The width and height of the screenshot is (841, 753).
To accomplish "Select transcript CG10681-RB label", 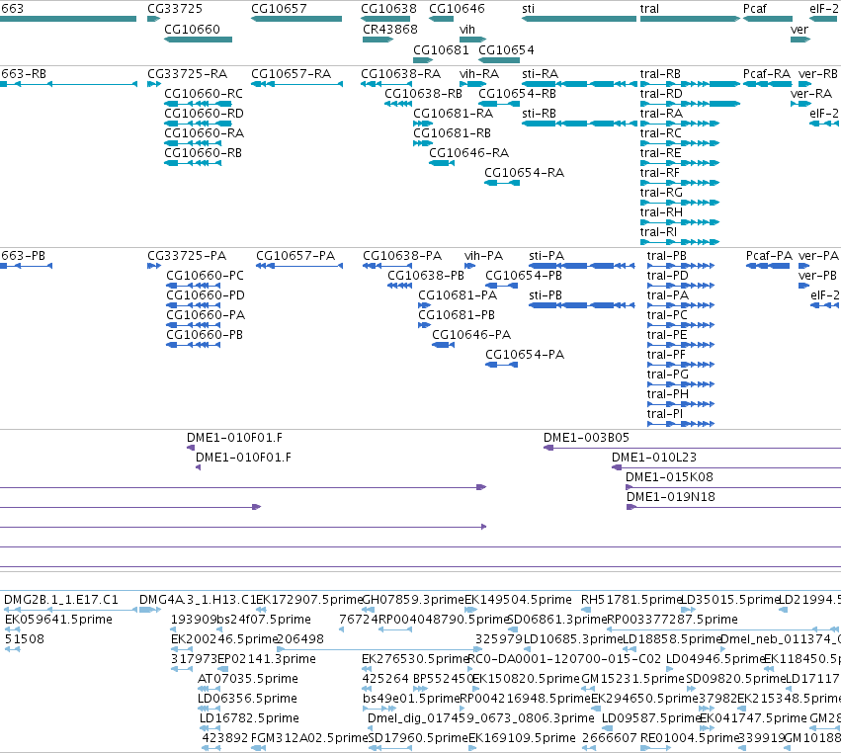I will coord(453,133).
